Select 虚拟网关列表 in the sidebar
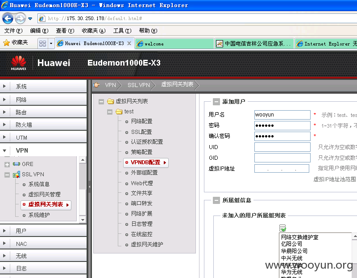The width and height of the screenshot is (357, 278). 46,204
